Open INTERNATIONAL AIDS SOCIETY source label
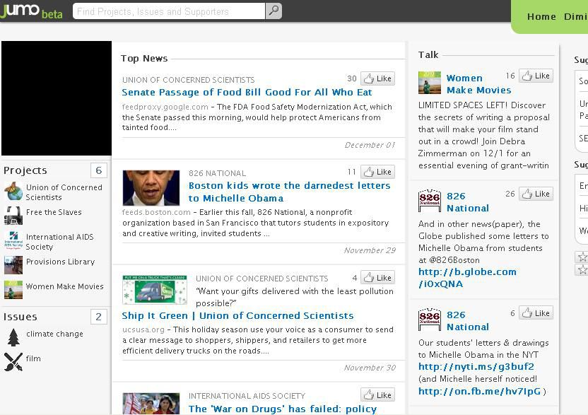Screen dimensions: 588x415 point(247,396)
